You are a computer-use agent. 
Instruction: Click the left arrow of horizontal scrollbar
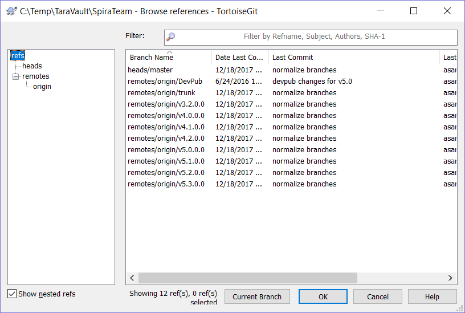[132, 278]
